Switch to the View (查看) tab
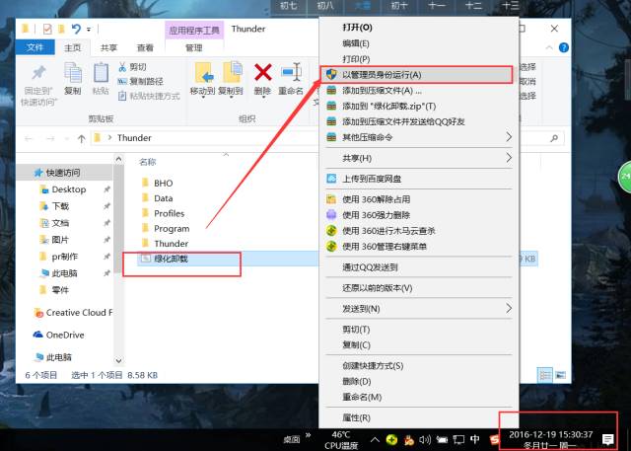The height and width of the screenshot is (451, 631). point(145,48)
